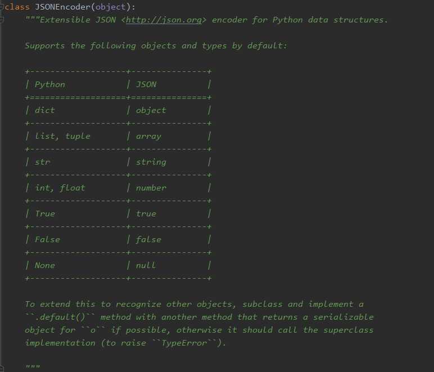Click the 'TypeError' text in the docstring
Viewport: 434px width, 372px height.
(x=184, y=343)
